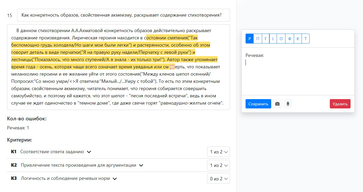
Task: Click the red Удалить button
Action: [340, 104]
